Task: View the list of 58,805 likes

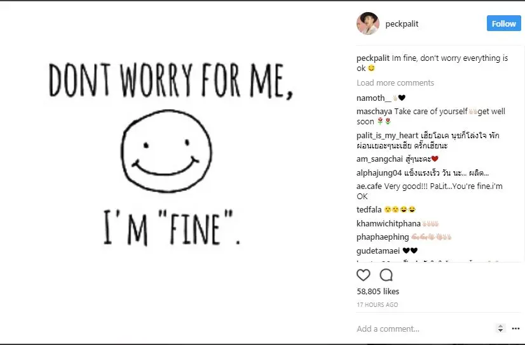Action: (378, 292)
